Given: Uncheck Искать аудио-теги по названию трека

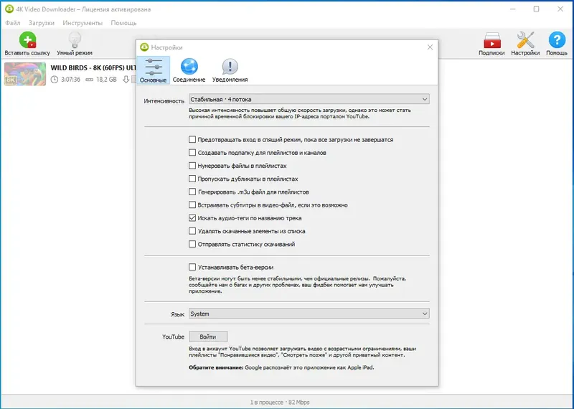Looking at the screenshot, I should (192, 218).
